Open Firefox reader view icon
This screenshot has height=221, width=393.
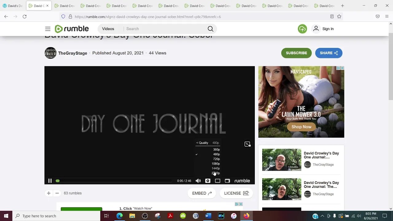[x=332, y=17]
